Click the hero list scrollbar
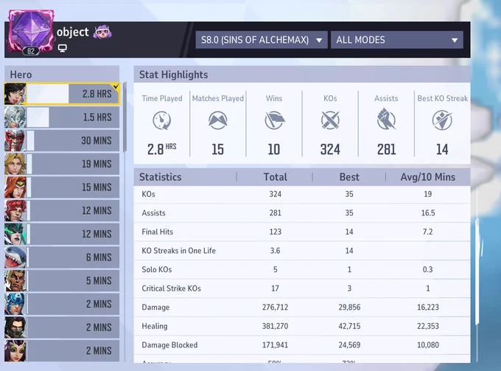Screen dimensions: 501x371 tap(125, 117)
